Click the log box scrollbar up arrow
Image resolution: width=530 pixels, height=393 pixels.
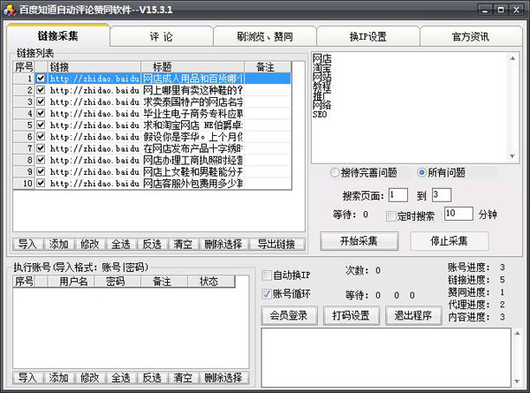517,333
